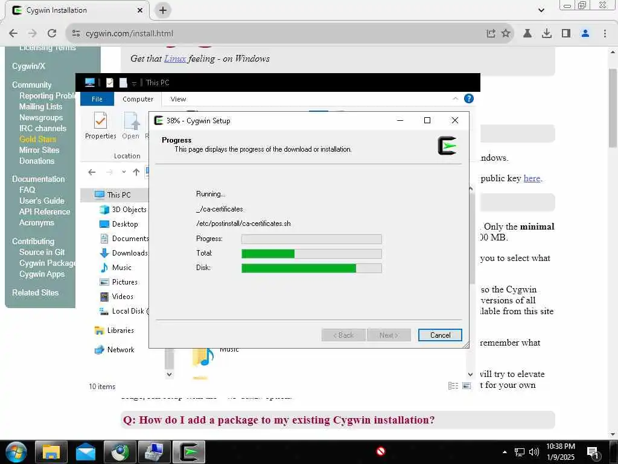Image resolution: width=618 pixels, height=464 pixels.
Task: Click Cygwin logo in Setup dialog header
Action: tap(447, 146)
